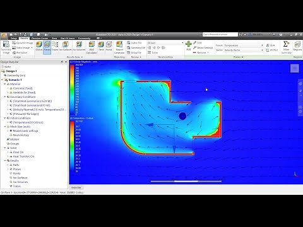Open the Summary Image tool
The image size is (303, 227).
tap(6, 47)
